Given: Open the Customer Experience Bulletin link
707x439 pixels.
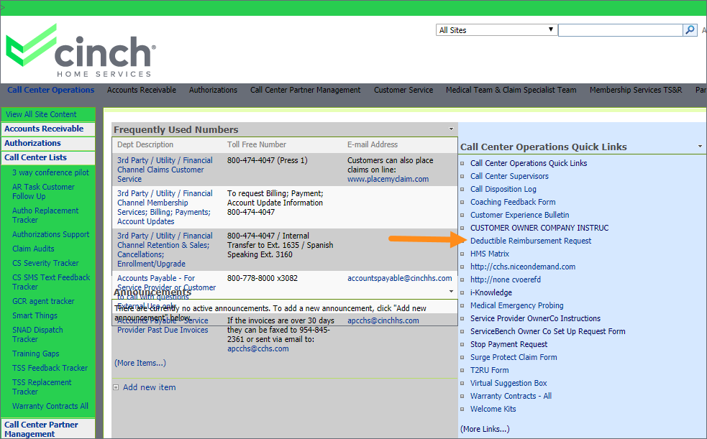Looking at the screenshot, I should (519, 216).
